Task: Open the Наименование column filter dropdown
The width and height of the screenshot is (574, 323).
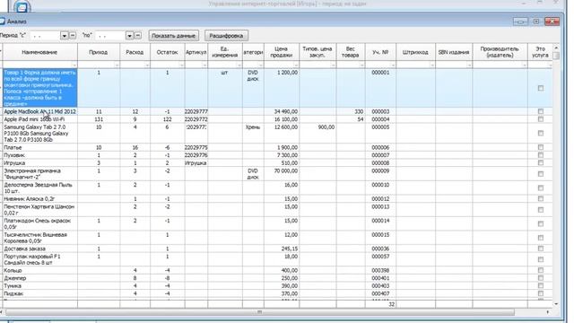Action: [74, 65]
